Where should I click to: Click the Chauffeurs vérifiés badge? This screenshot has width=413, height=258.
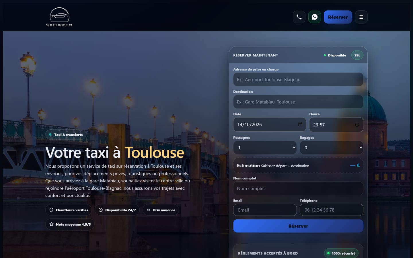pyautogui.click(x=69, y=210)
